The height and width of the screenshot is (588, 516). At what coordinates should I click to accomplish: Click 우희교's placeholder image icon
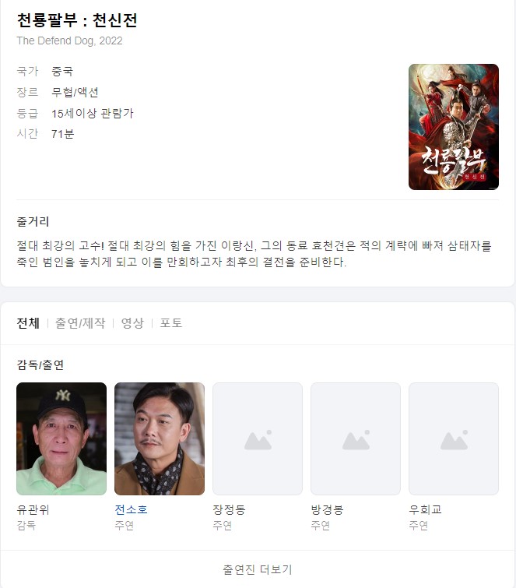pos(454,440)
